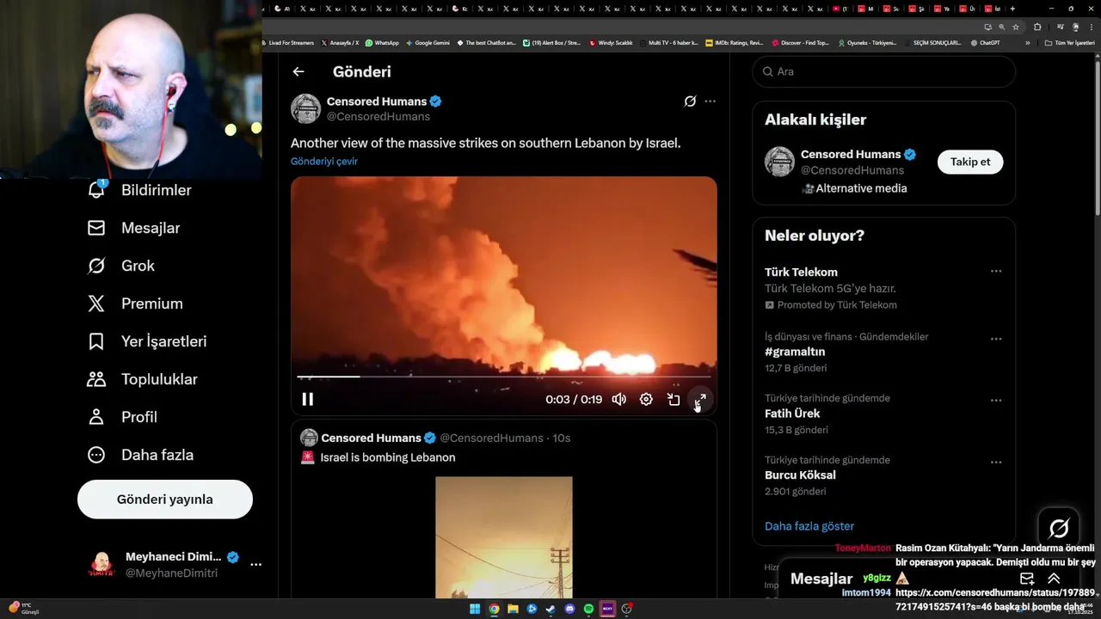This screenshot has width=1101, height=619.
Task: Open Spotify from the taskbar
Action: [588, 609]
